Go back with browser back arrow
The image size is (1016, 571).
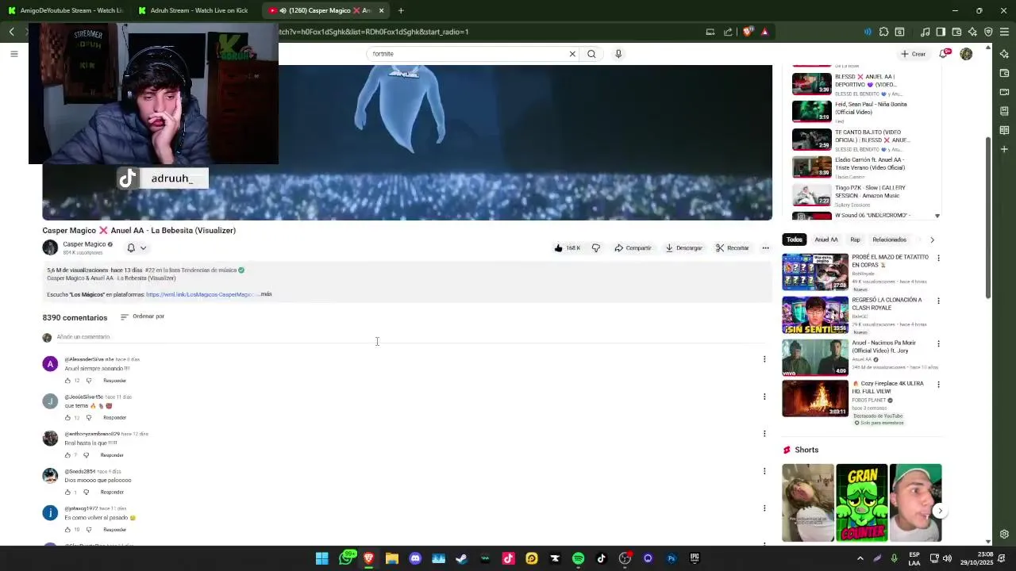point(12,32)
